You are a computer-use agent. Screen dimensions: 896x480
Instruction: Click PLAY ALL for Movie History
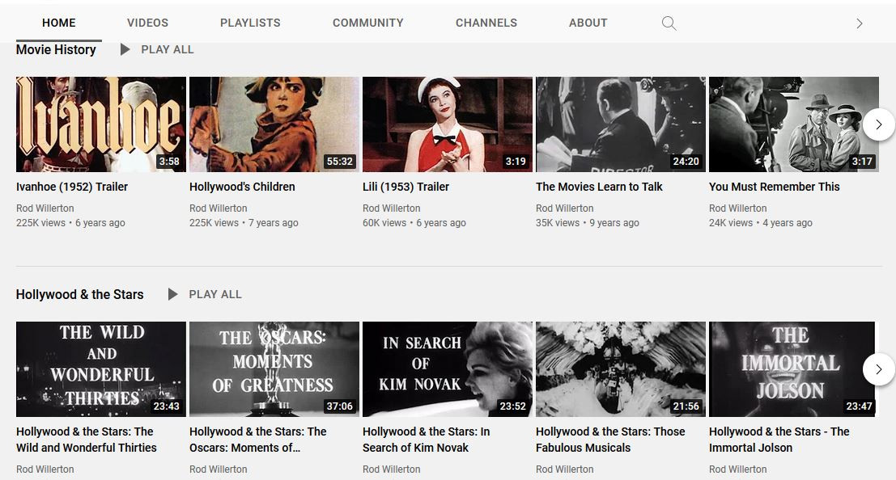pyautogui.click(x=168, y=49)
